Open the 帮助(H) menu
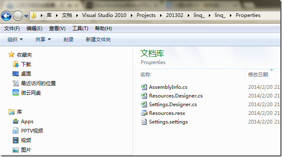This screenshot has width=282, height=157. coord(103,29)
